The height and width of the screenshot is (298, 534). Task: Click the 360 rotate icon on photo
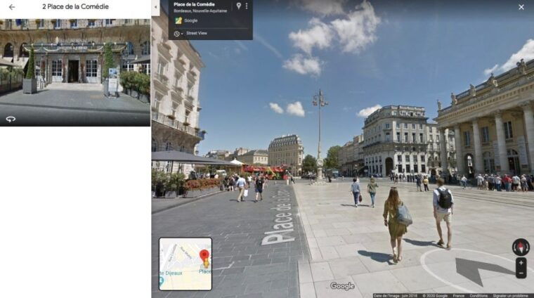11,119
